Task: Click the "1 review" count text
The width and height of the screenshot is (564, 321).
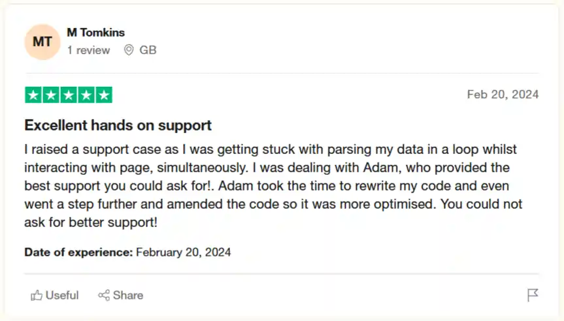Action: click(88, 50)
